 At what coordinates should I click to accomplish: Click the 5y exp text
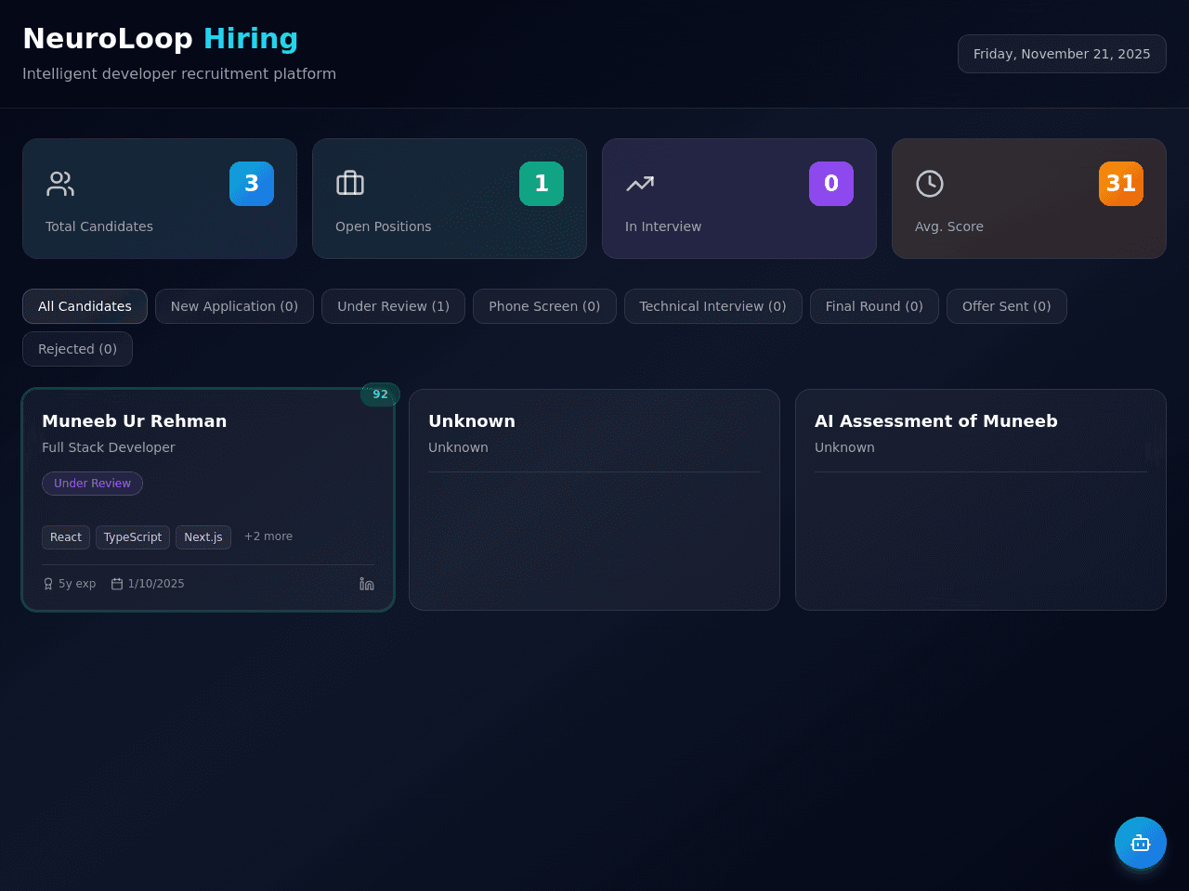click(77, 584)
